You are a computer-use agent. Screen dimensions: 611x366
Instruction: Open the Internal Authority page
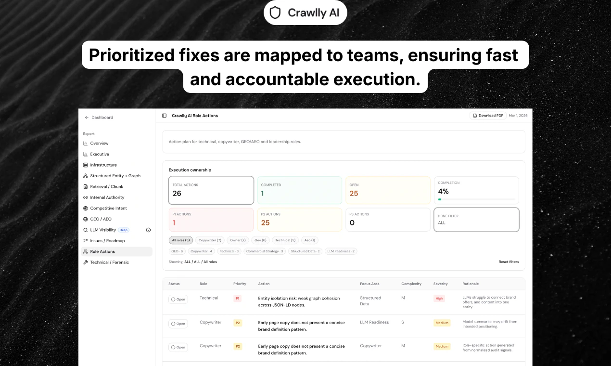click(117, 197)
